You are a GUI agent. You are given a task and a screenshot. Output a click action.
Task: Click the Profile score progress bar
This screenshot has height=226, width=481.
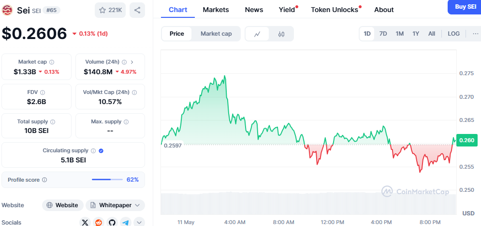[107, 180]
